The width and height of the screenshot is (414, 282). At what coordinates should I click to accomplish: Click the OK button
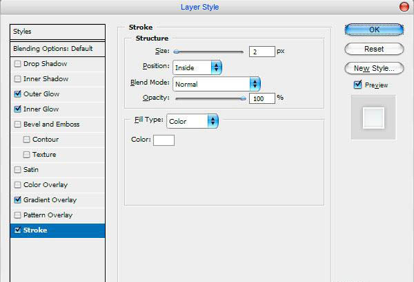click(374, 30)
